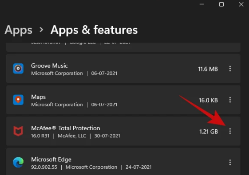
Task: Click the Maps app icon
Action: 18,100
